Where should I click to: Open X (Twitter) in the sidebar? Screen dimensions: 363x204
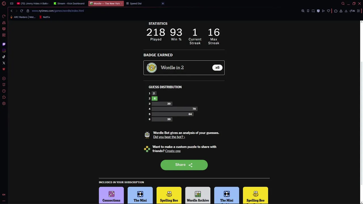(4, 63)
